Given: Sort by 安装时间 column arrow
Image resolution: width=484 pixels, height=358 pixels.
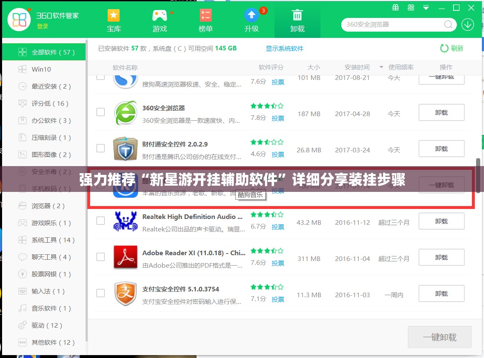Looking at the screenshot, I should (381, 67).
